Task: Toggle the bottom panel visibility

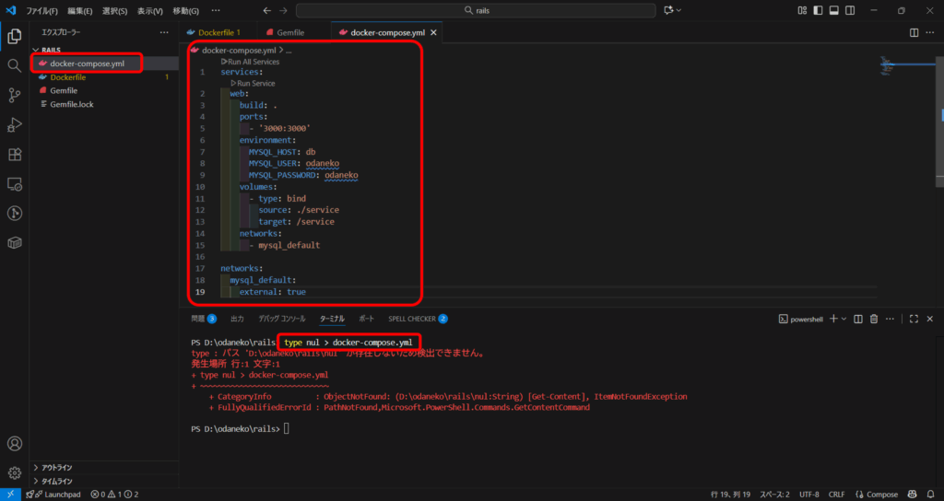Action: coord(833,10)
